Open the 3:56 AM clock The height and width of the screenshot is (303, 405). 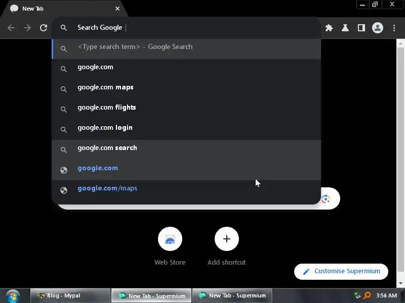[x=386, y=295]
